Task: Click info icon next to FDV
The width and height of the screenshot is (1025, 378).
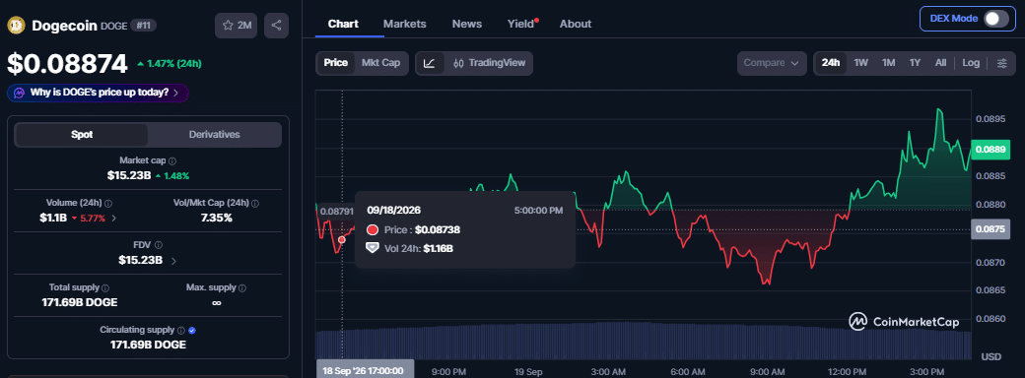Action: 159,245
